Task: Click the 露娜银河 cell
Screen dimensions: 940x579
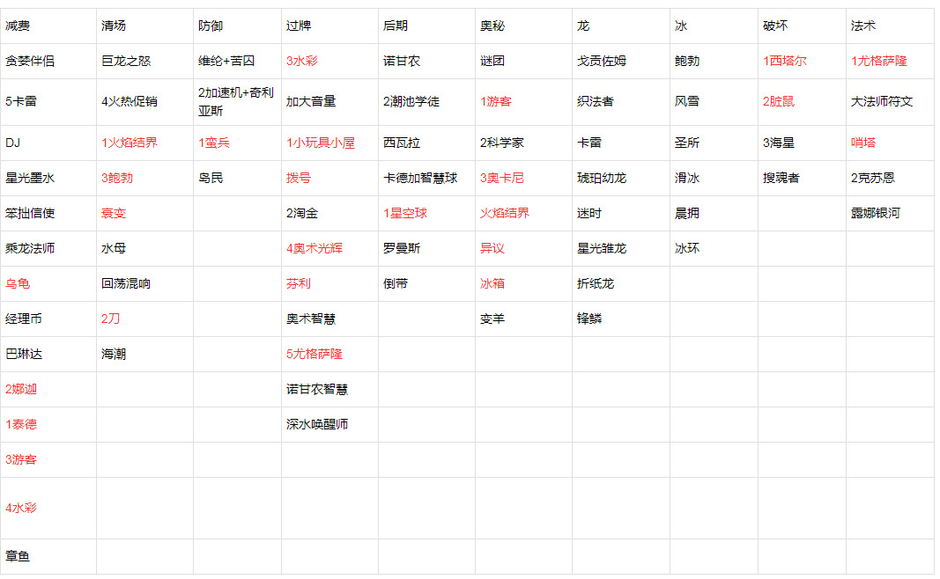Action: 876,213
